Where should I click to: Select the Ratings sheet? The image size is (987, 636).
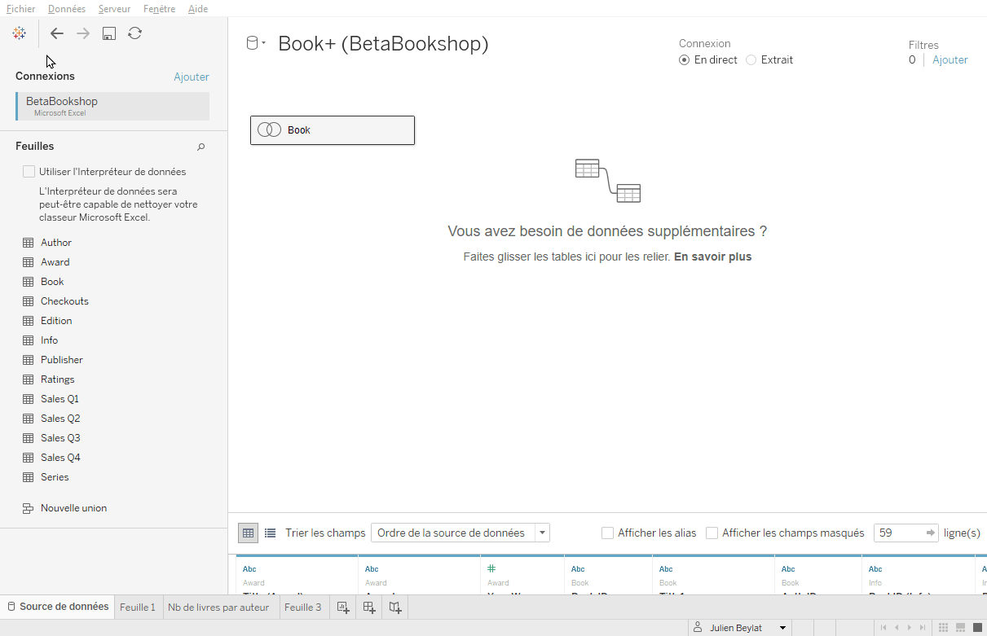click(x=58, y=379)
